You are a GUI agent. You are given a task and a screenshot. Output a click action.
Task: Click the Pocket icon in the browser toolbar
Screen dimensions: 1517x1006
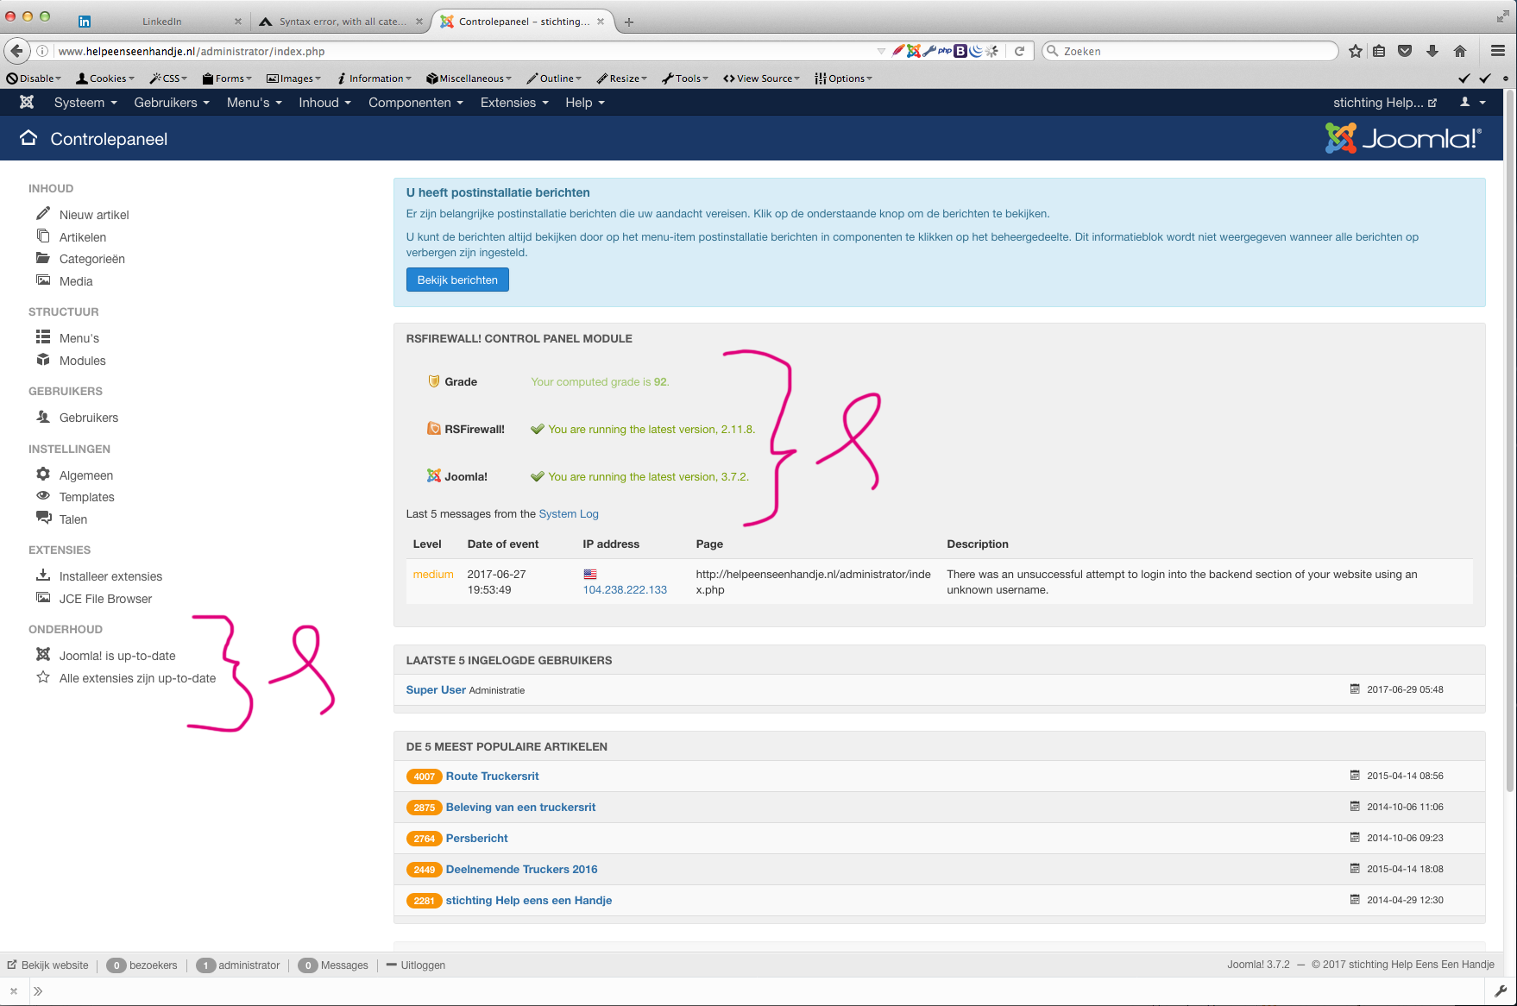pyautogui.click(x=1405, y=51)
